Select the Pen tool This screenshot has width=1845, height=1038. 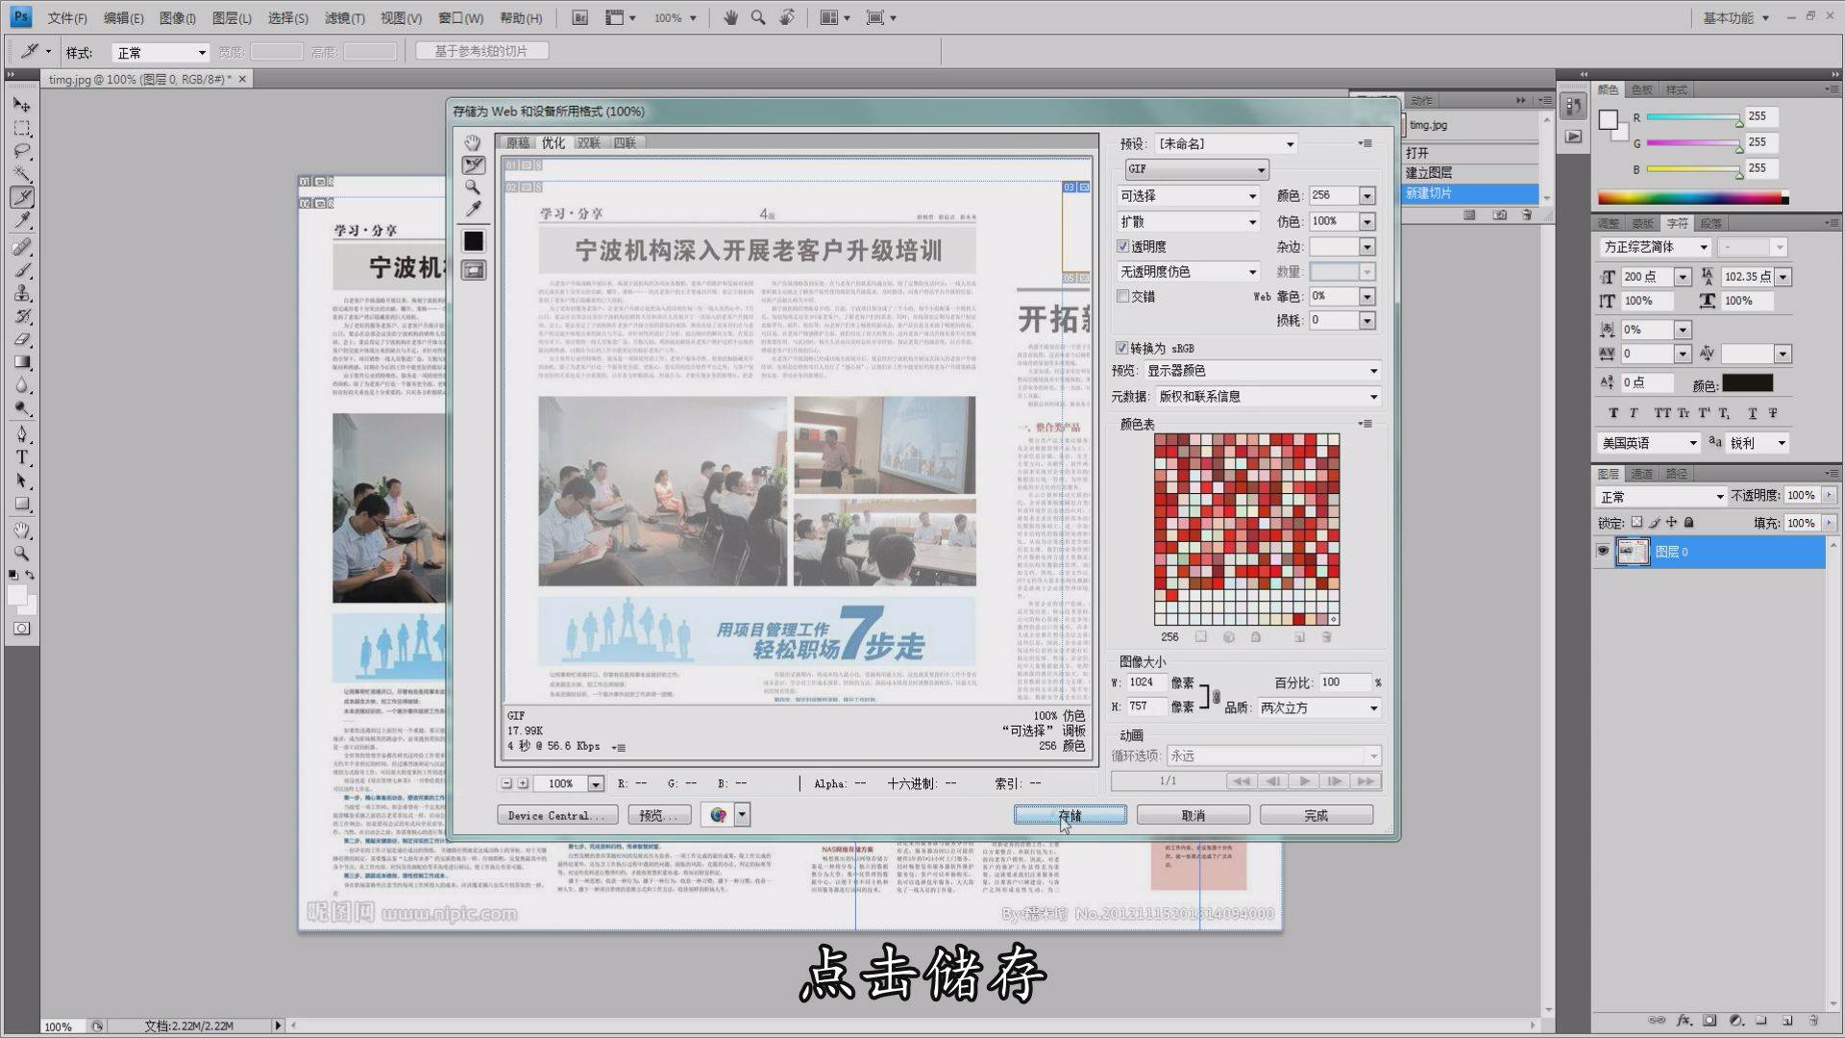[x=22, y=434]
